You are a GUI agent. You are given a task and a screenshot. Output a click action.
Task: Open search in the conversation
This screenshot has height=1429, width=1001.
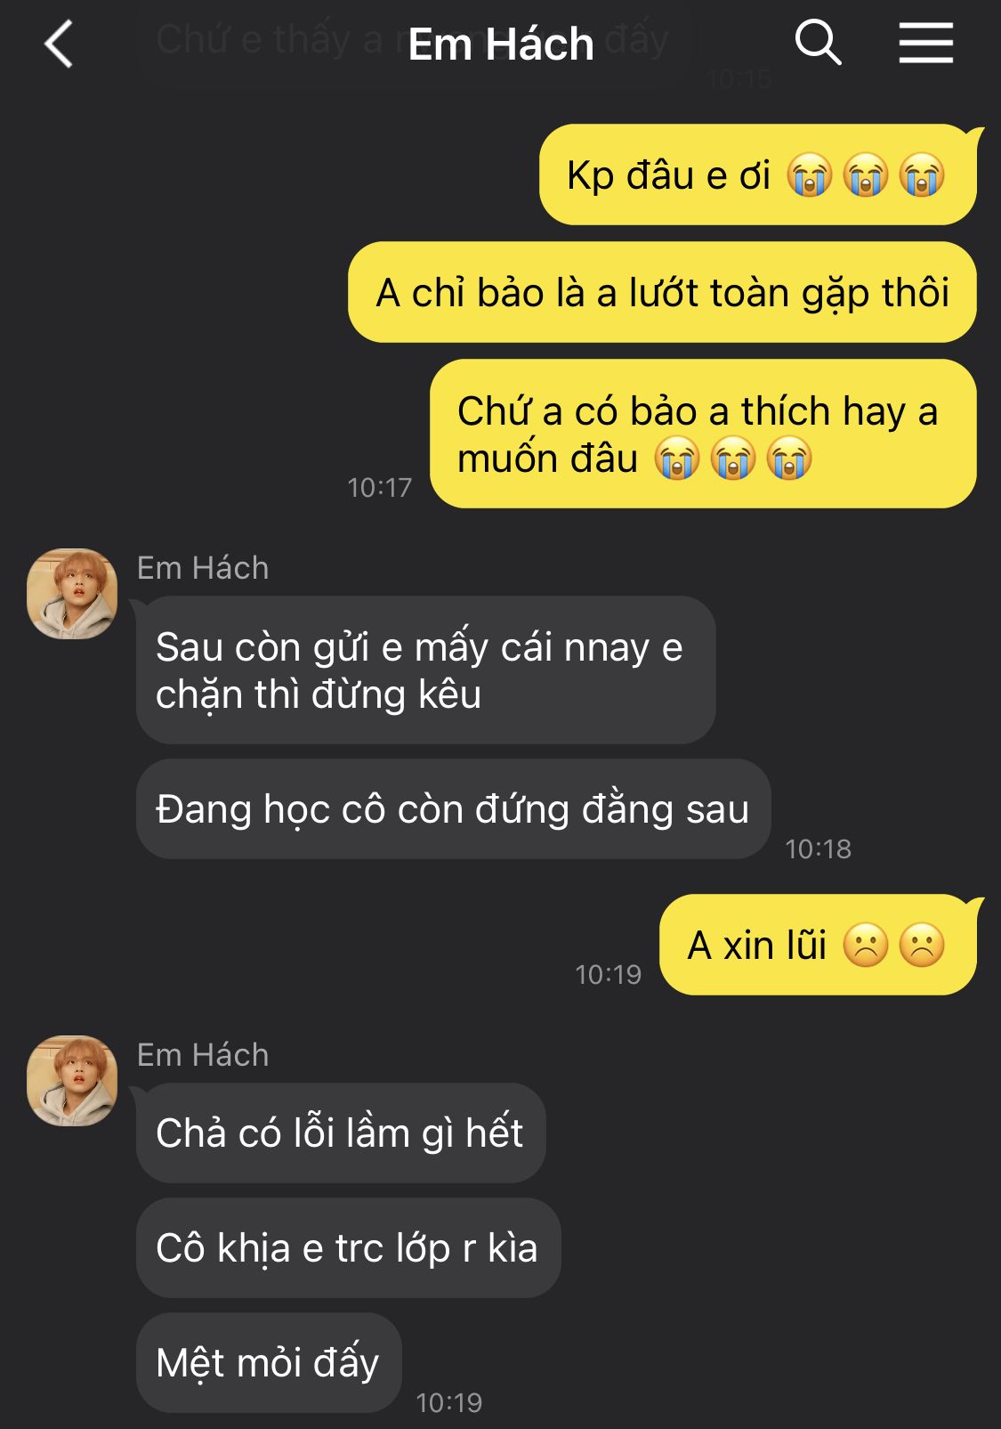pyautogui.click(x=818, y=43)
